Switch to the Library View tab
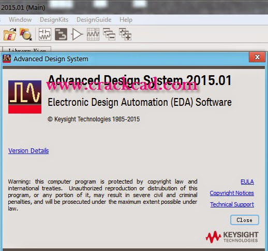This screenshot has width=268, height=251. (x=27, y=49)
